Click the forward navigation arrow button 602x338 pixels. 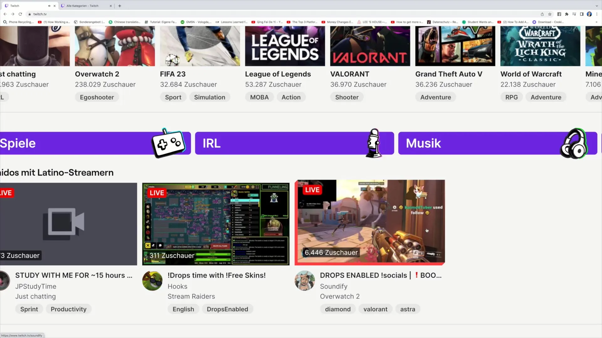coord(13,14)
